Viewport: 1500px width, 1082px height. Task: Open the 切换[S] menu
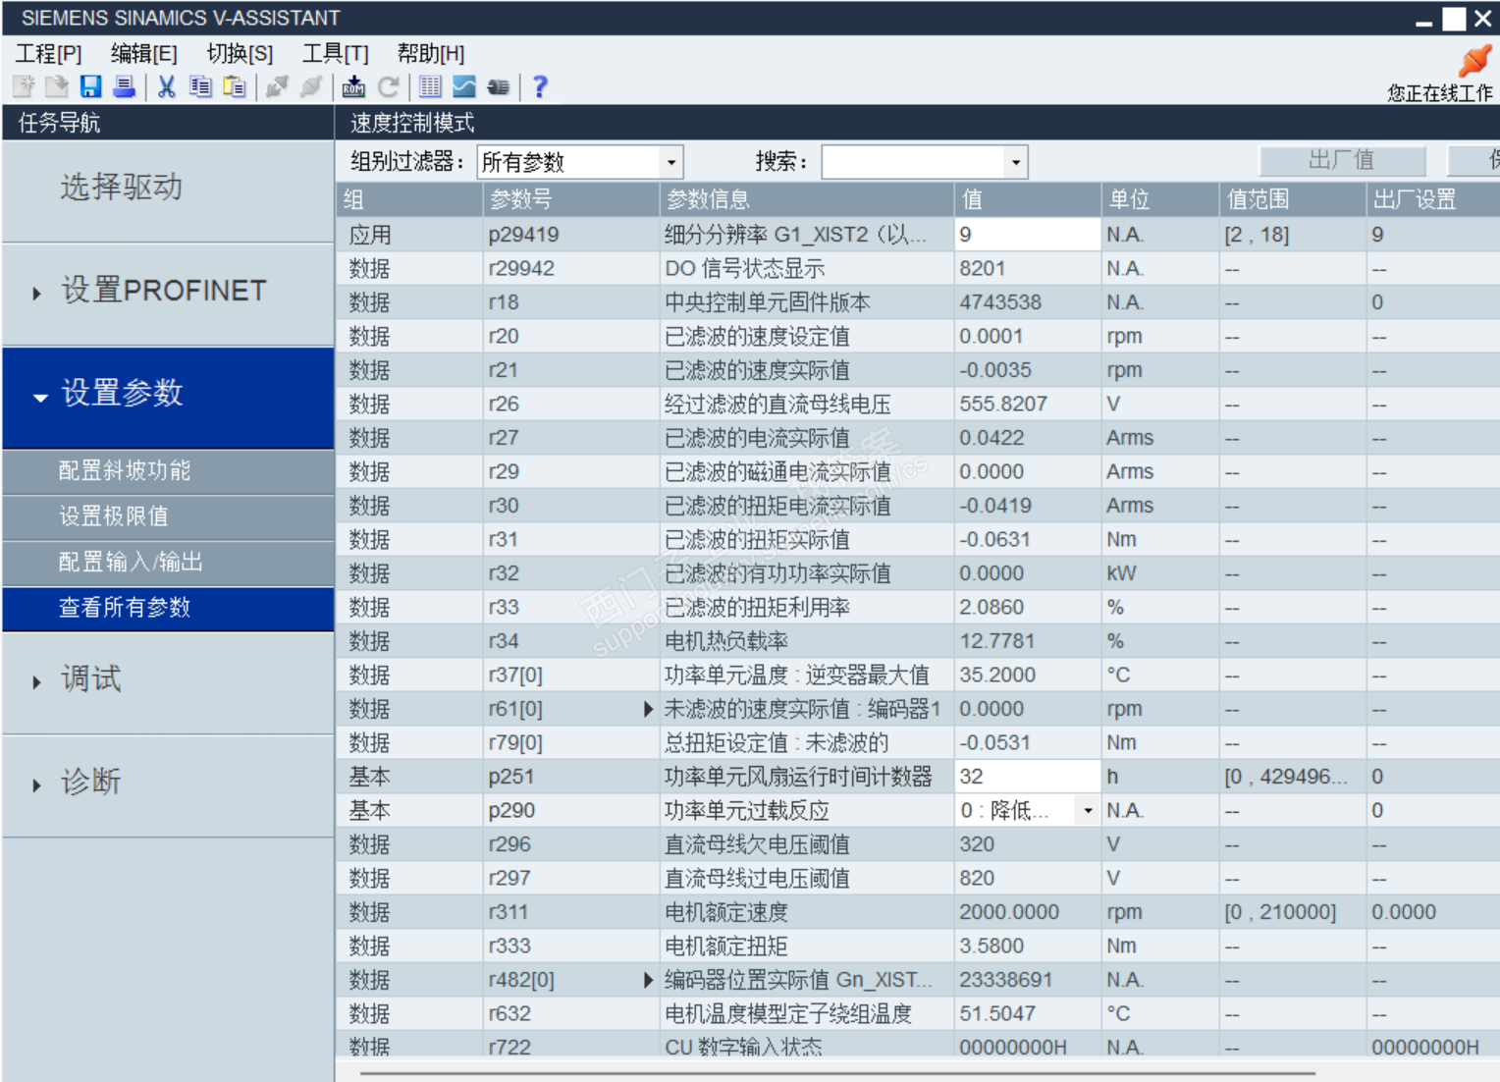click(x=240, y=54)
